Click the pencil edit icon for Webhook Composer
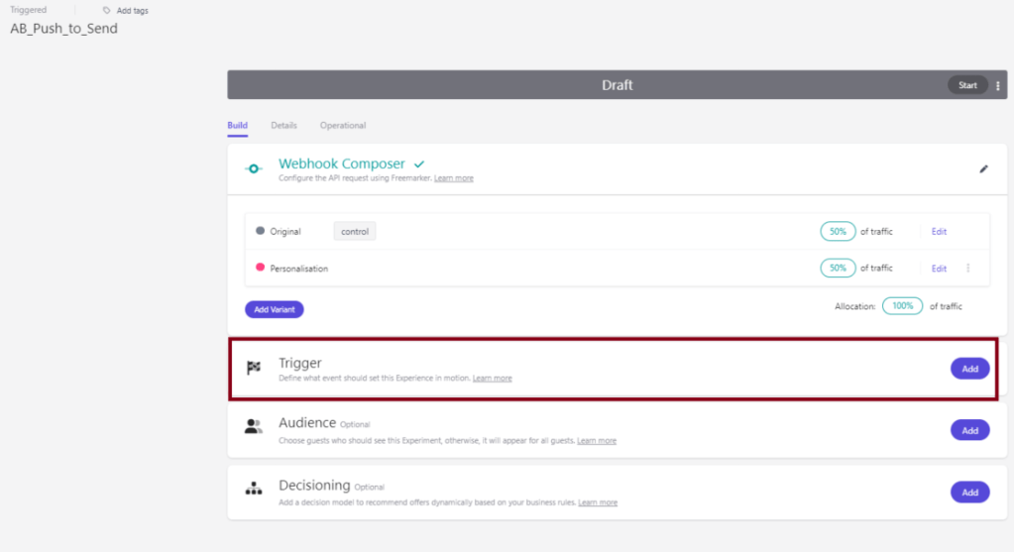This screenshot has width=1014, height=552. 983,169
